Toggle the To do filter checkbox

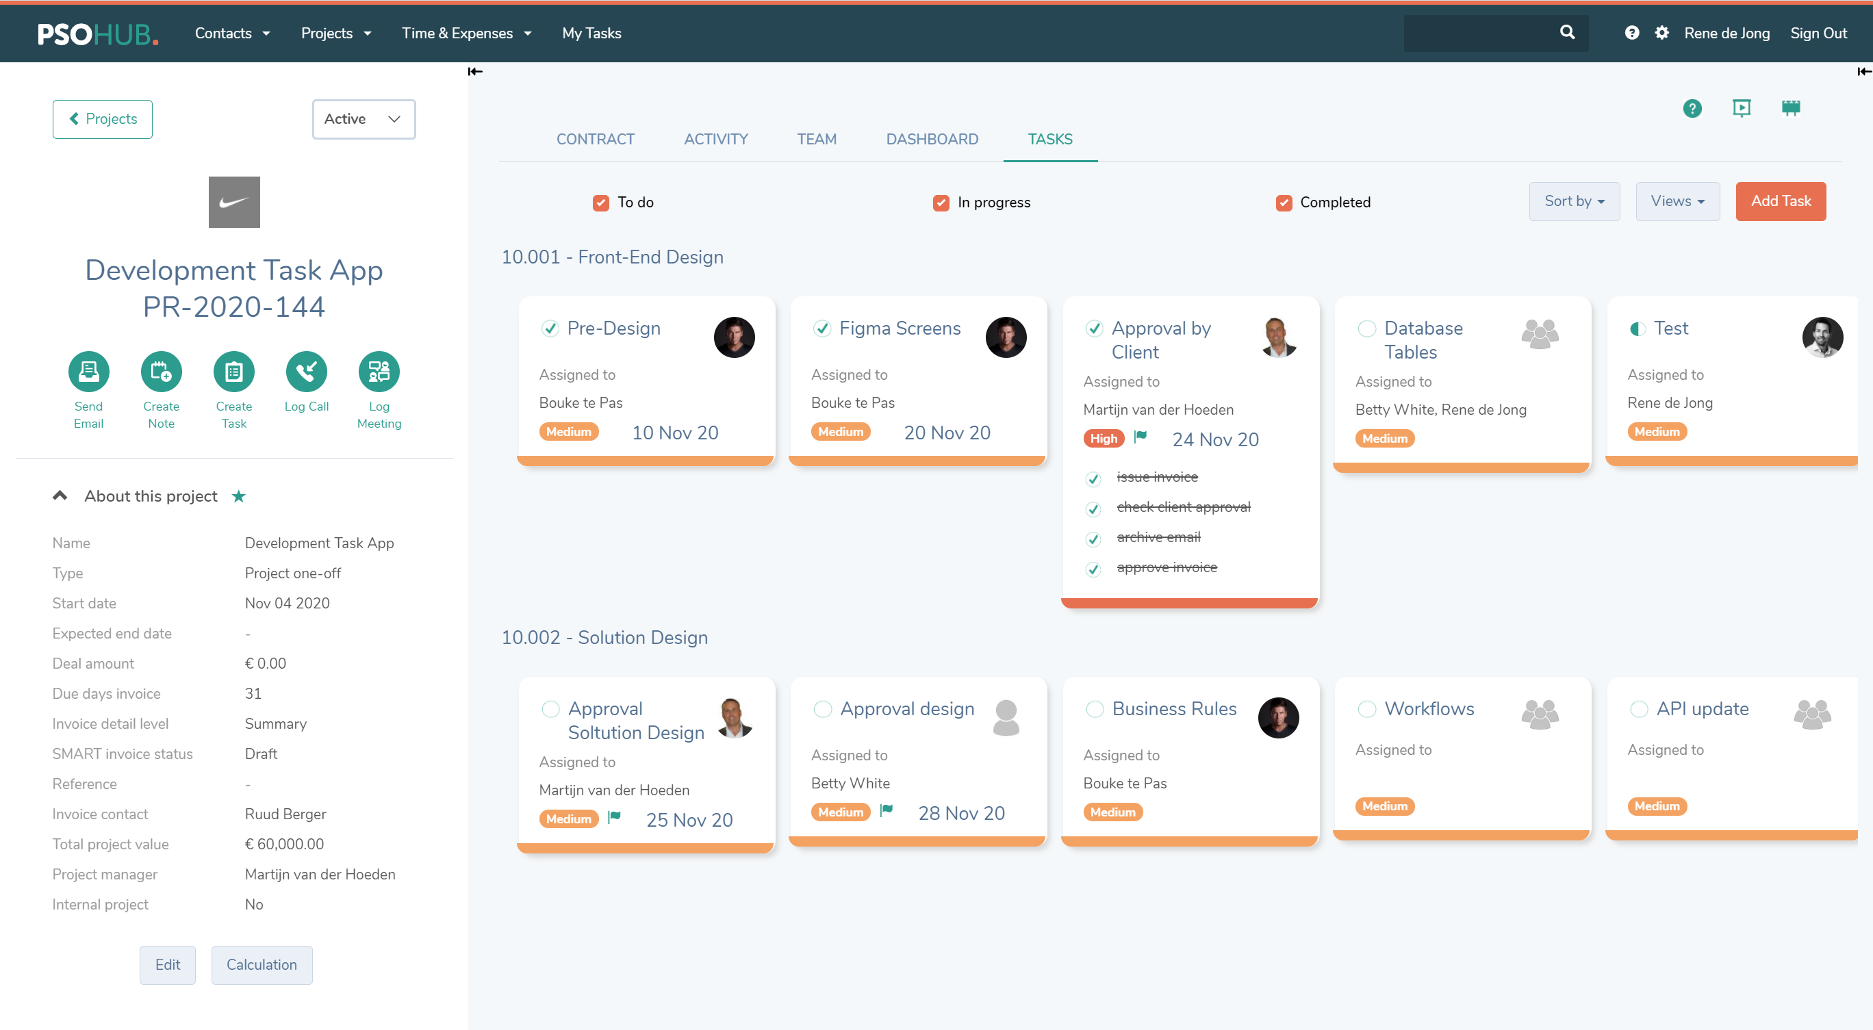point(600,203)
